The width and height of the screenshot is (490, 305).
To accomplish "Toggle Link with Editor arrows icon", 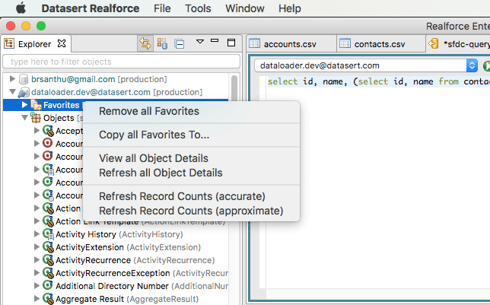I will (145, 43).
